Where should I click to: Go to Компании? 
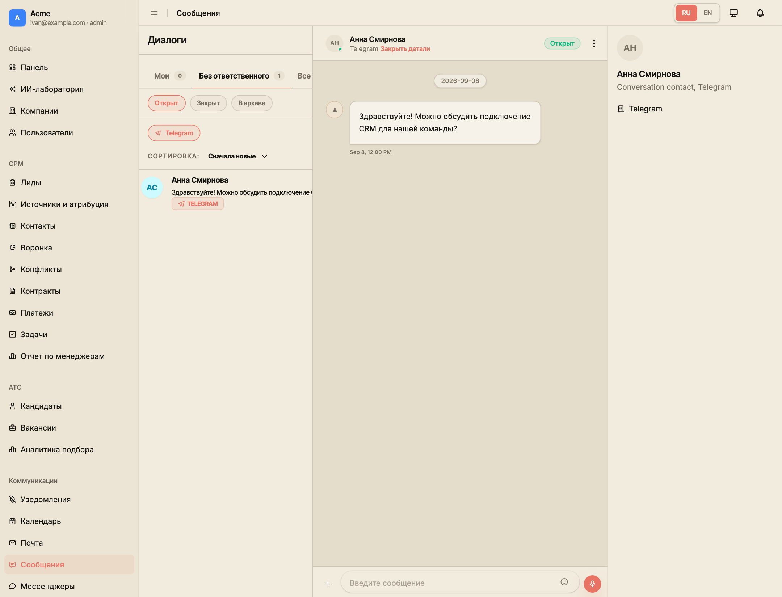69,111
